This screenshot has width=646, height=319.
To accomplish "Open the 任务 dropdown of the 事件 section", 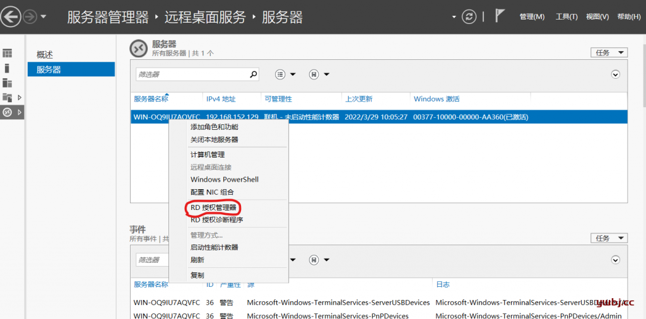I will click(x=609, y=238).
